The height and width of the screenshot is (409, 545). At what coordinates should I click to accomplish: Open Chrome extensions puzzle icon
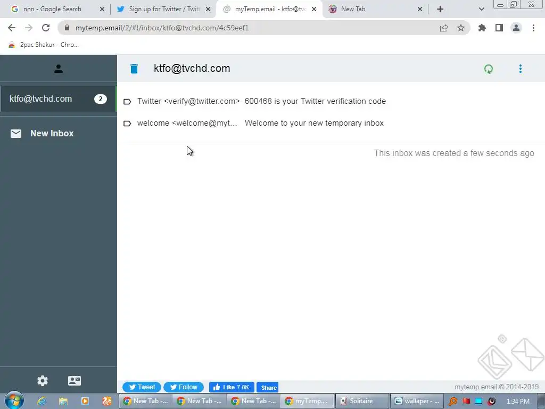click(x=482, y=28)
